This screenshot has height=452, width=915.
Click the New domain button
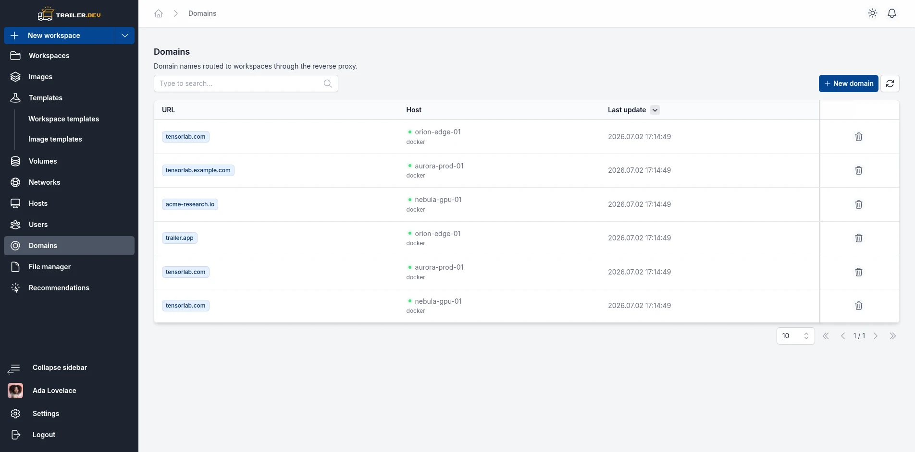[x=849, y=83]
